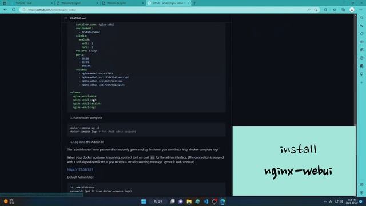Open the Edge tab actions menu icon

point(5,3)
